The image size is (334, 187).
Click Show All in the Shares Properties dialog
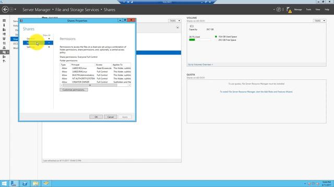[x=46, y=35]
